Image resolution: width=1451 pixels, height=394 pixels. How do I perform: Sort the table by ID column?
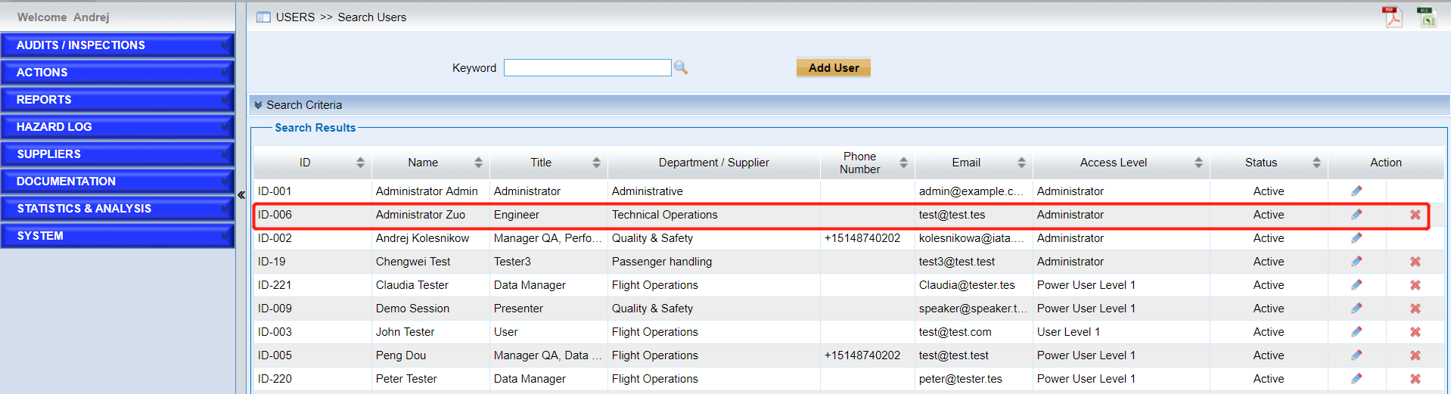click(360, 163)
